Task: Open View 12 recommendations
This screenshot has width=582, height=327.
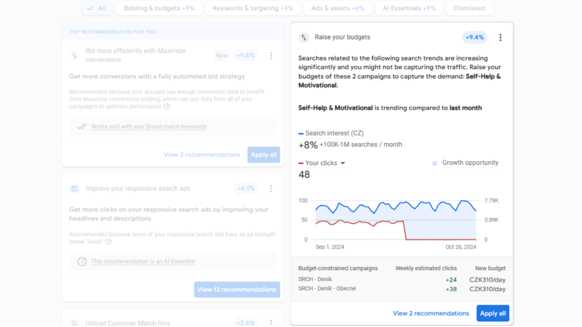Action: [236, 290]
